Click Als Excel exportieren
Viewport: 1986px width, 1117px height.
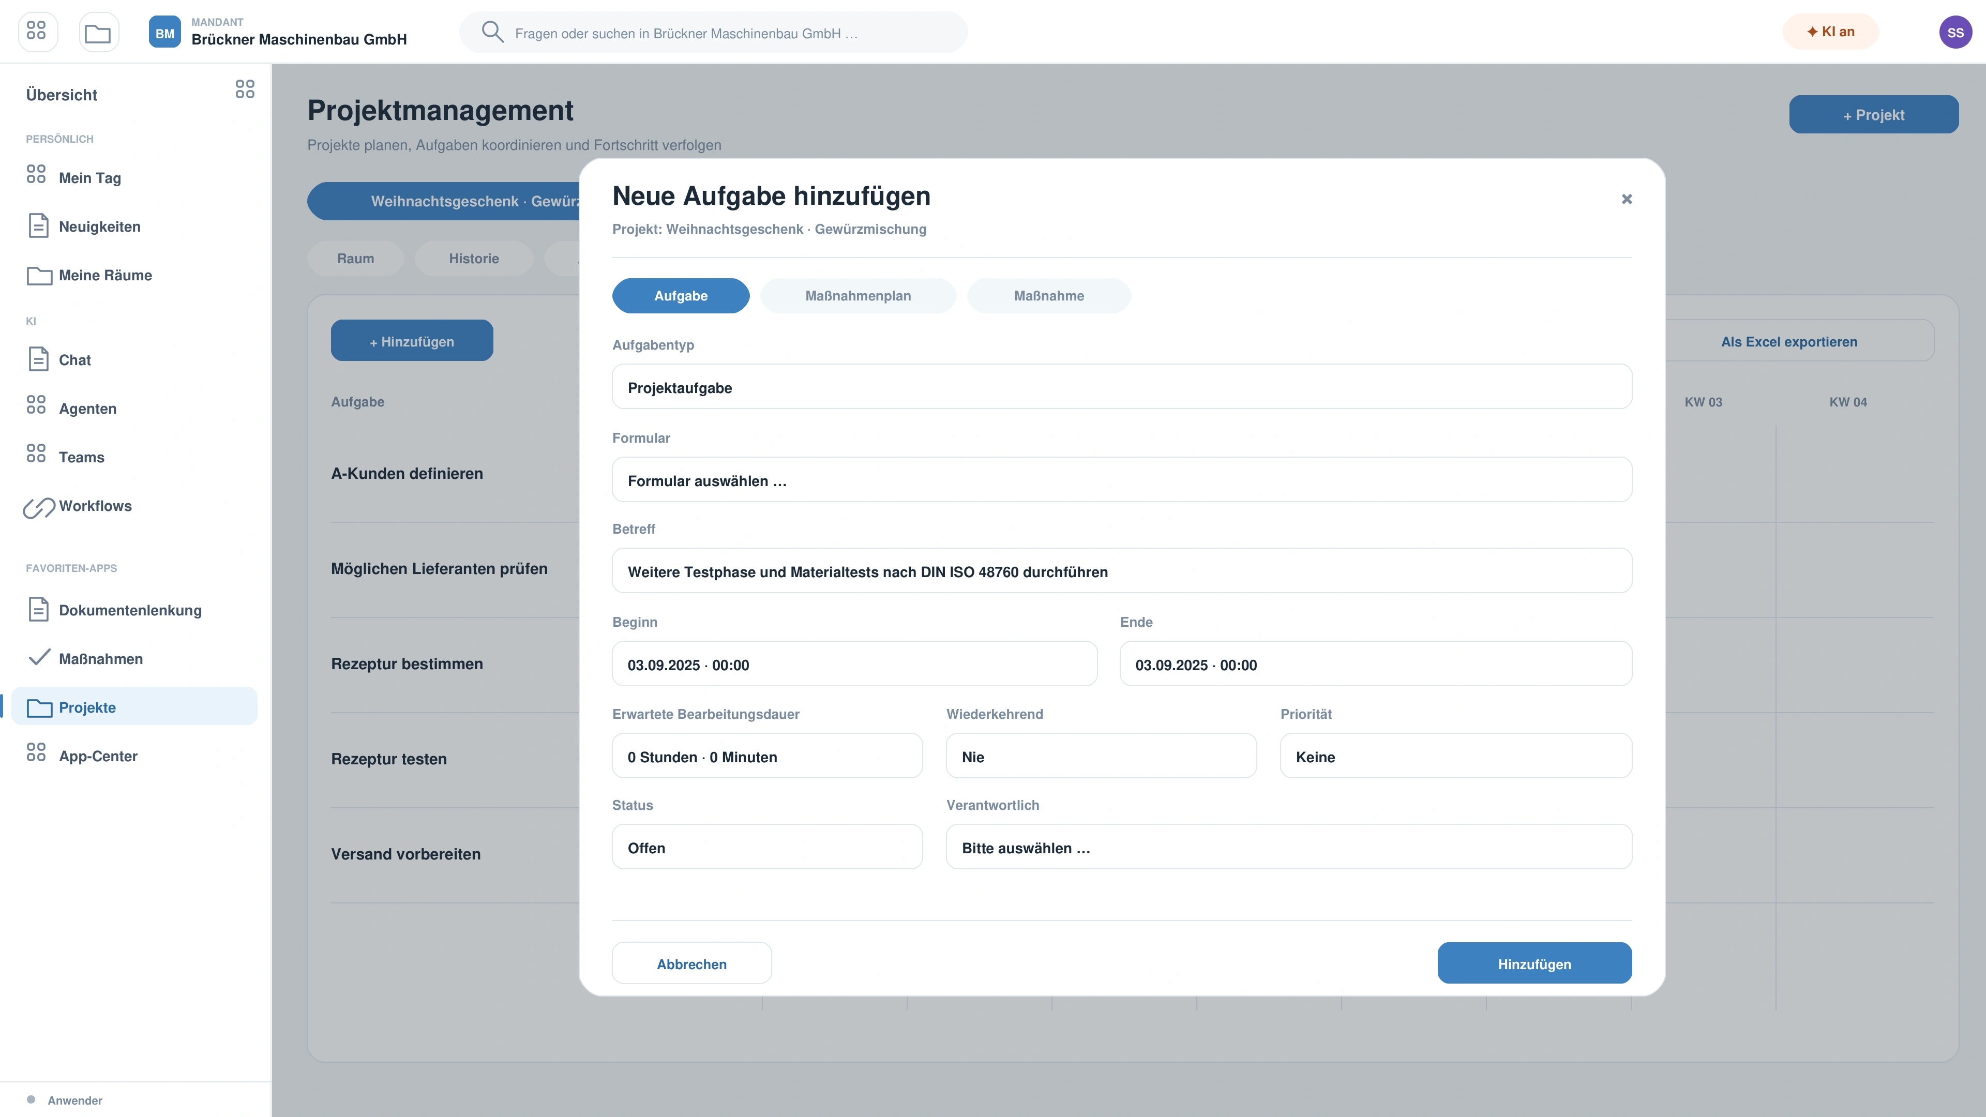(1789, 341)
